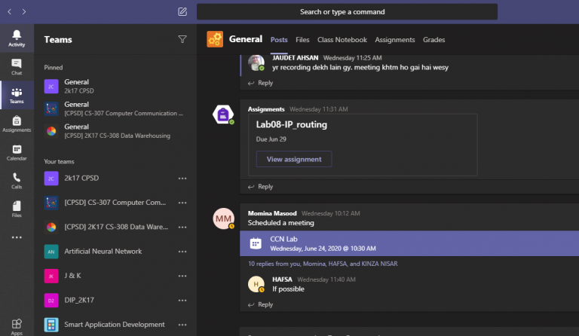This screenshot has height=336, width=579.
Task: Switch to the Files tab
Action: point(302,39)
